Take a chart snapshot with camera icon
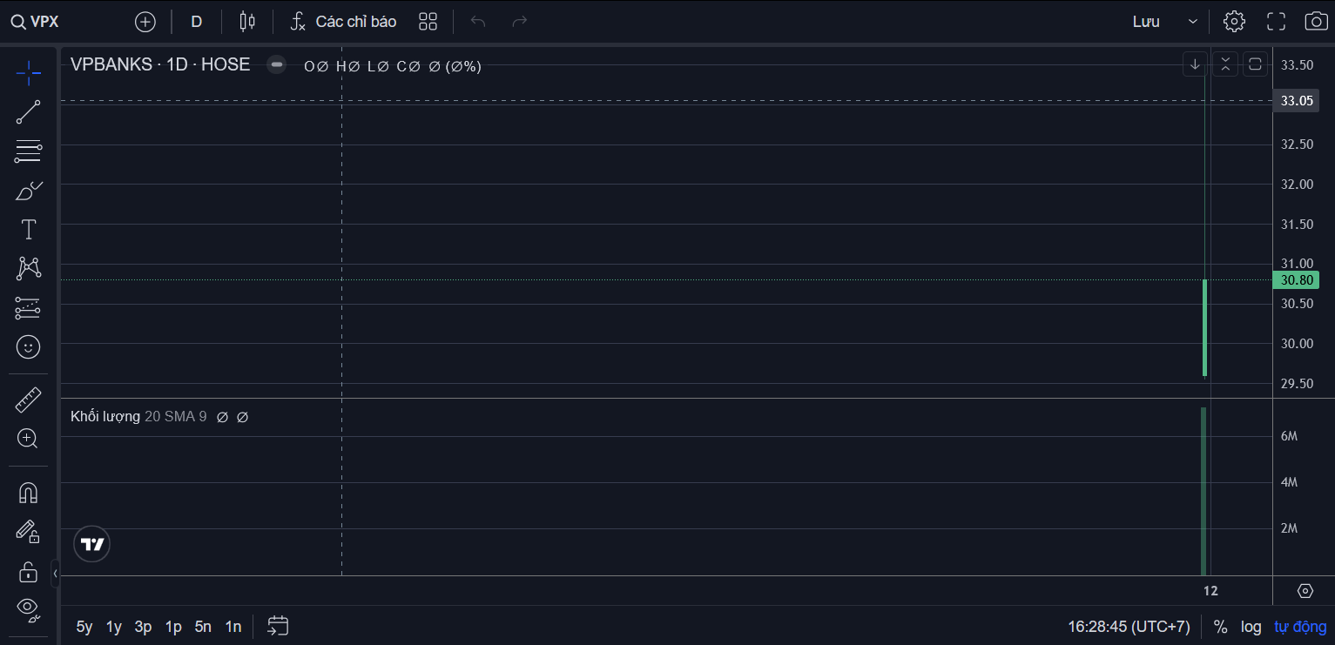The height and width of the screenshot is (645, 1335). coord(1315,22)
